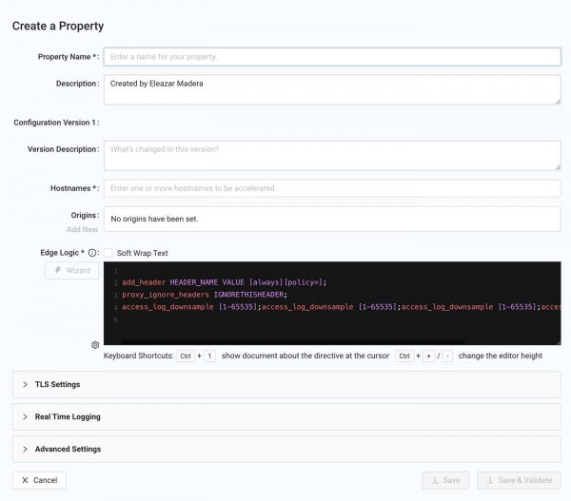
Task: Click the Hostnames input field
Action: pyautogui.click(x=332, y=188)
